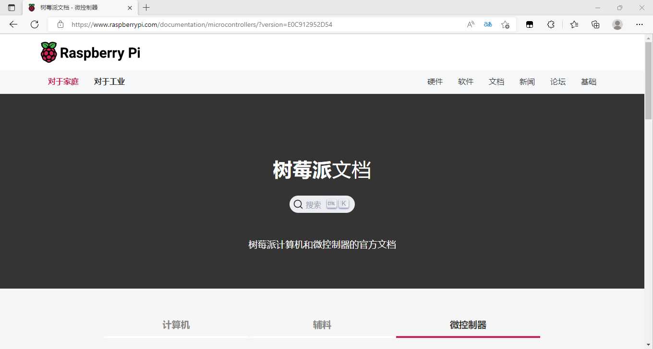
Task: Close the 树莓派文档 browser tab
Action: pos(130,8)
